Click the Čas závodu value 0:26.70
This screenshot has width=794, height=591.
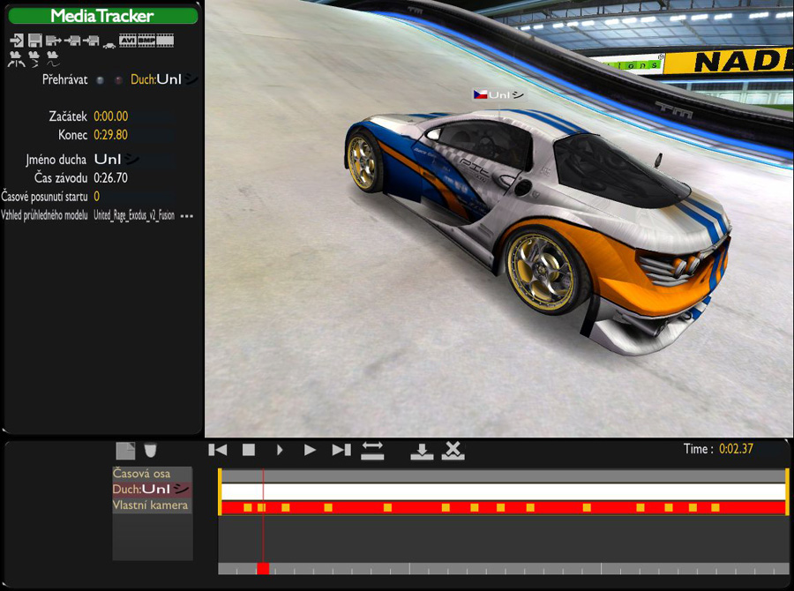(111, 178)
